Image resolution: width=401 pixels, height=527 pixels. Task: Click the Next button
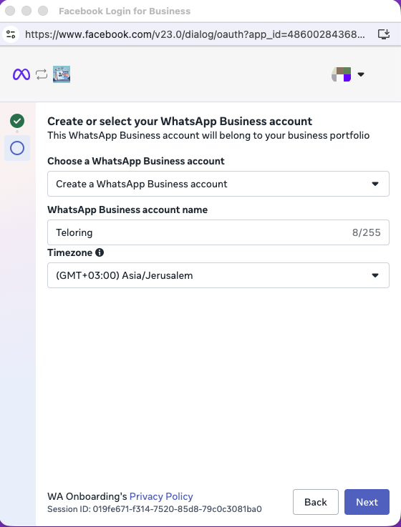coord(367,502)
